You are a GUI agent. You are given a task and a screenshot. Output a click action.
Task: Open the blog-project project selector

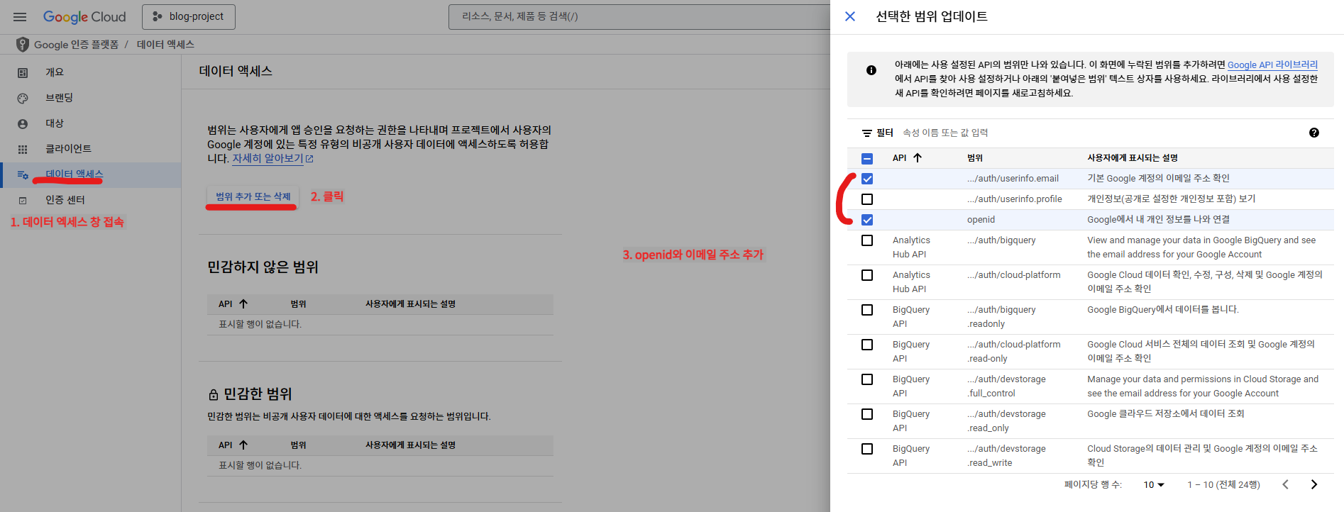click(x=189, y=16)
